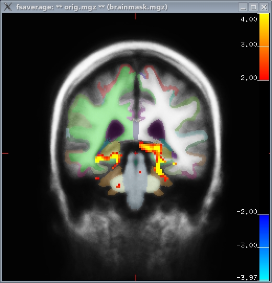
Task: Click the fsaverage orig.mgz title text
Action: pyautogui.click(x=92, y=7)
